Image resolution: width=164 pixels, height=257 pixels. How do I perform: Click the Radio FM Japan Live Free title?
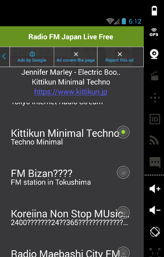tap(71, 37)
